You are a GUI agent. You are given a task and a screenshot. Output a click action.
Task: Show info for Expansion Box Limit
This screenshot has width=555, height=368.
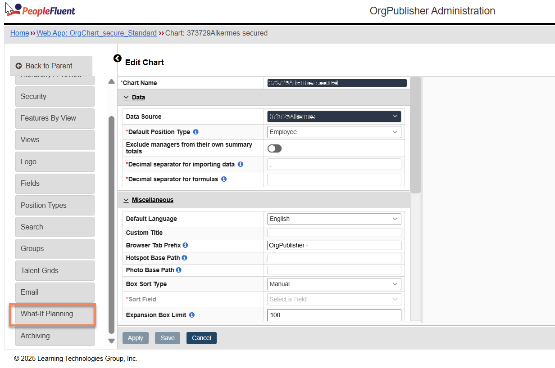tap(192, 315)
